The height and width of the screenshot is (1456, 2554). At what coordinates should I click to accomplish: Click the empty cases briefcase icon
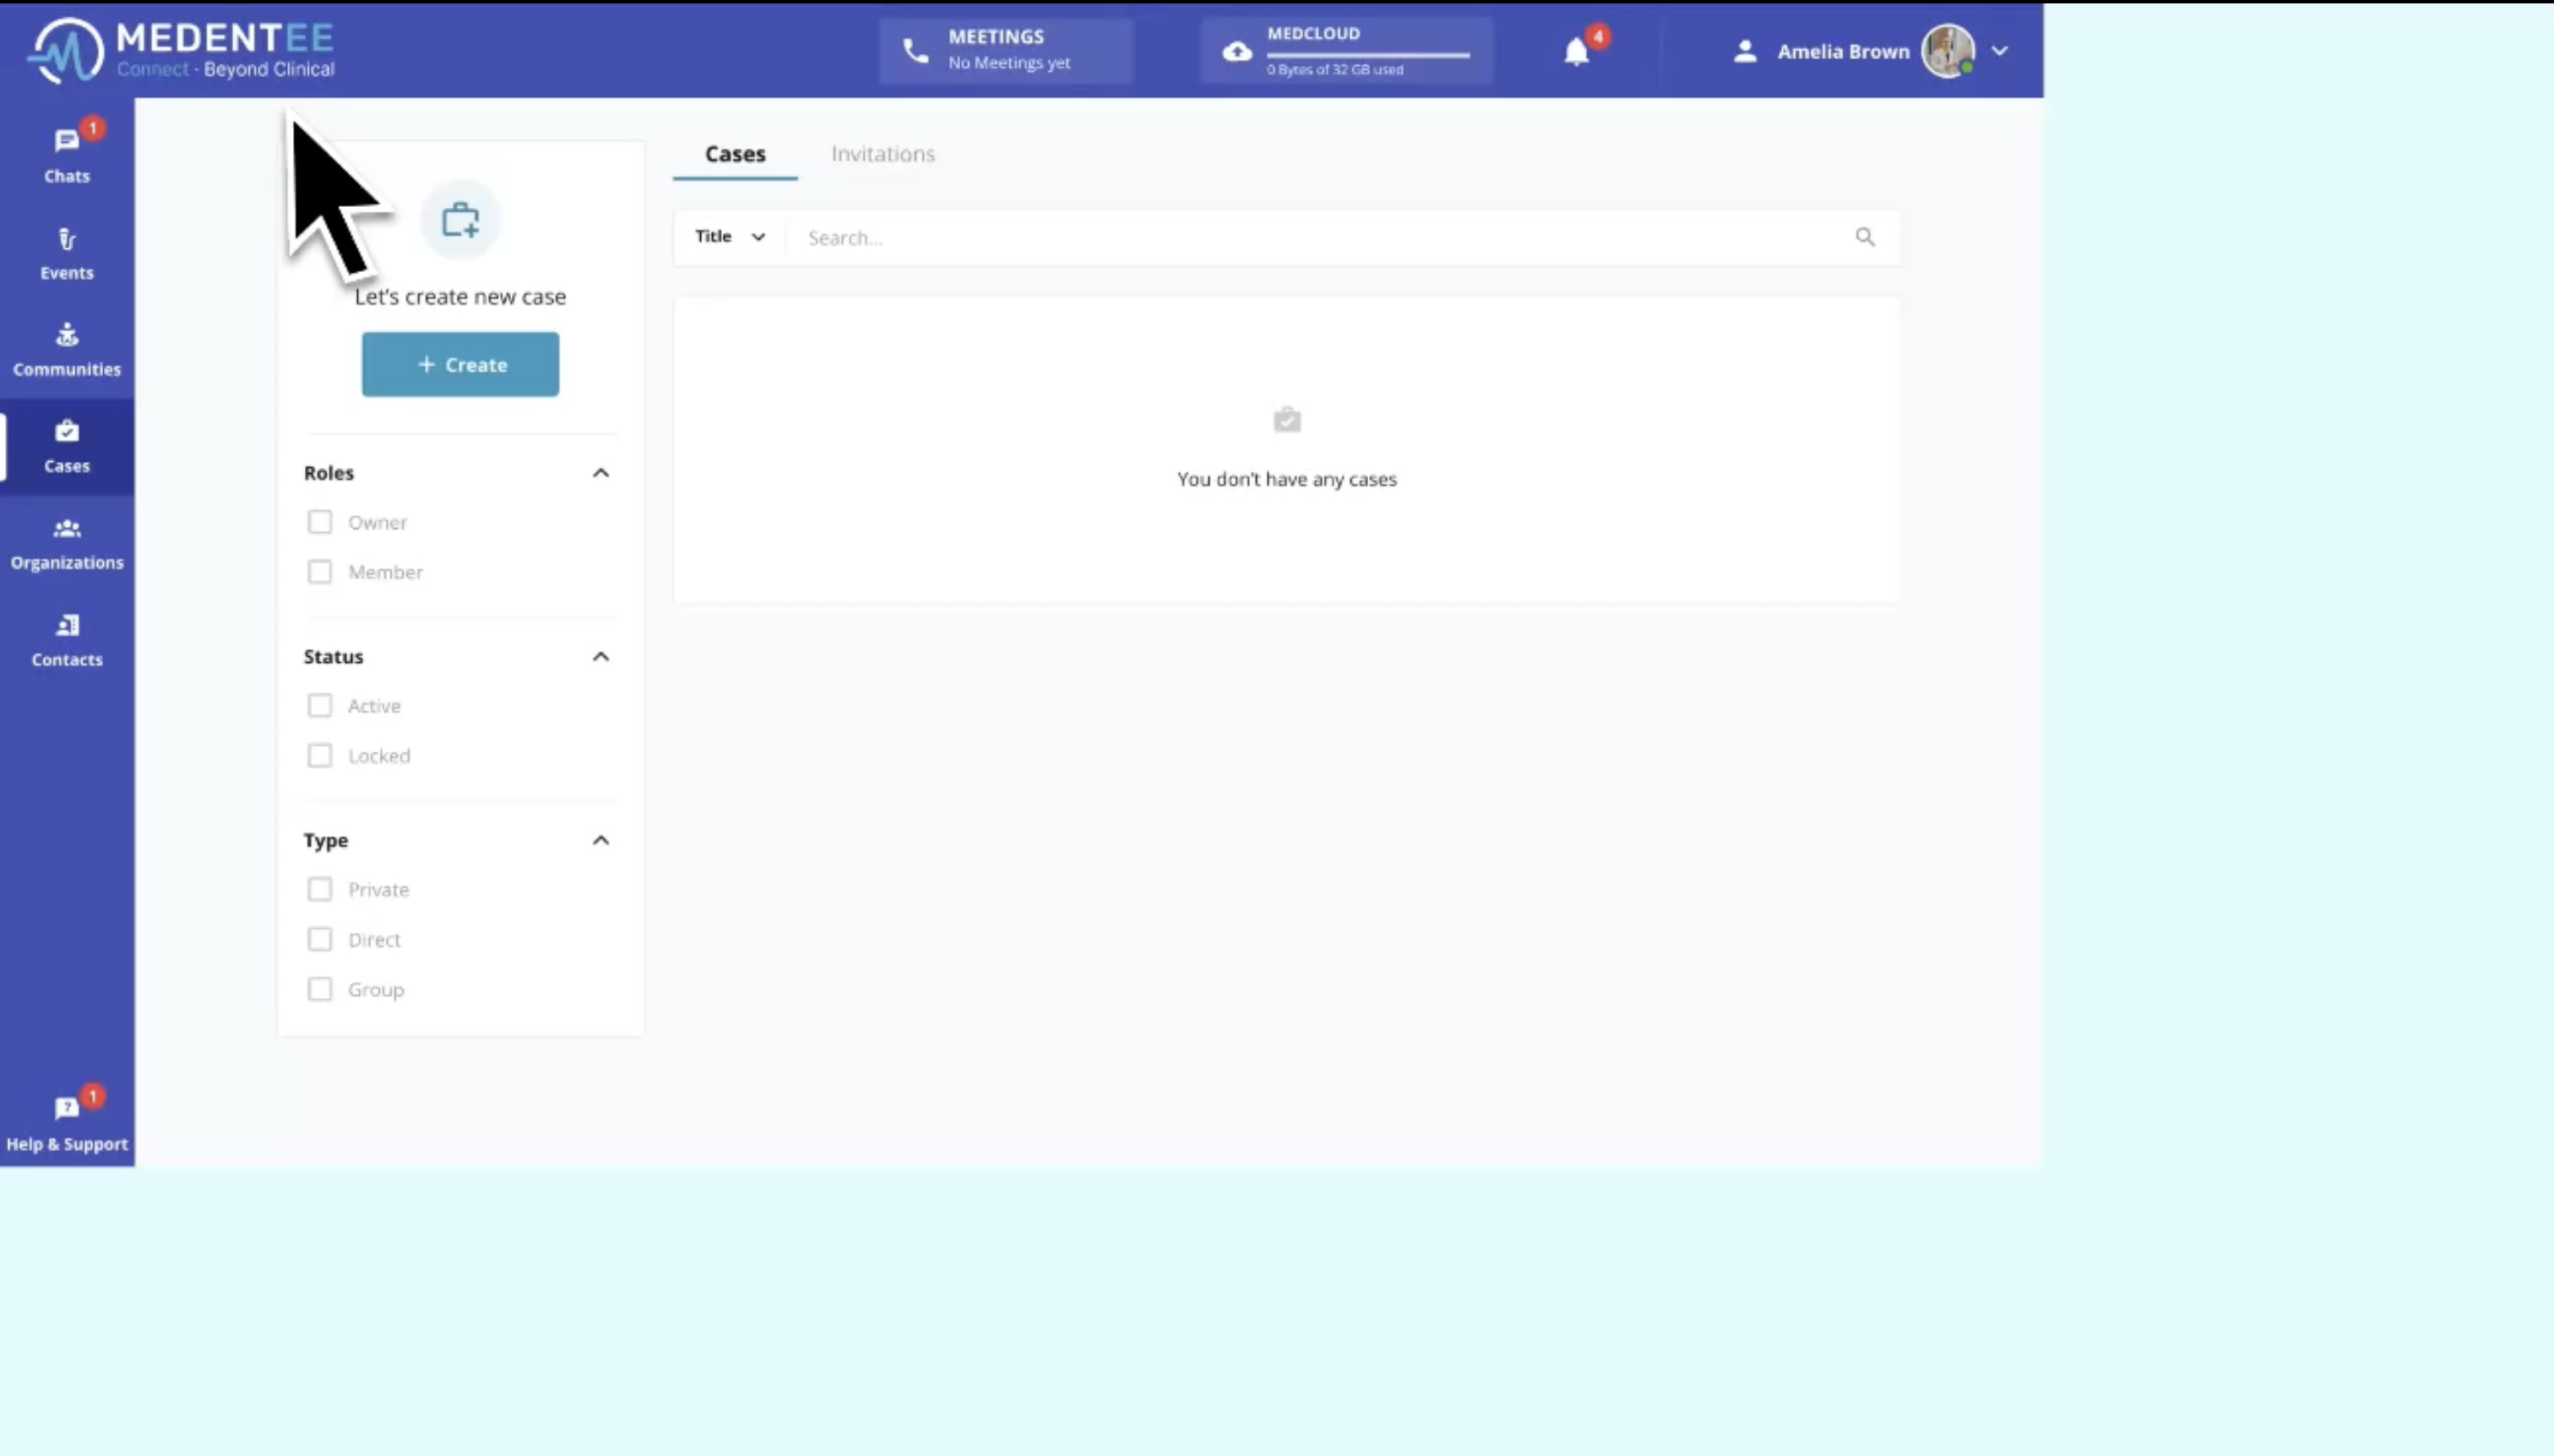coord(1287,419)
